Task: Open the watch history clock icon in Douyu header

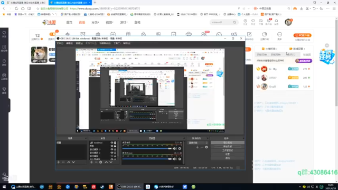Action: point(245,21)
